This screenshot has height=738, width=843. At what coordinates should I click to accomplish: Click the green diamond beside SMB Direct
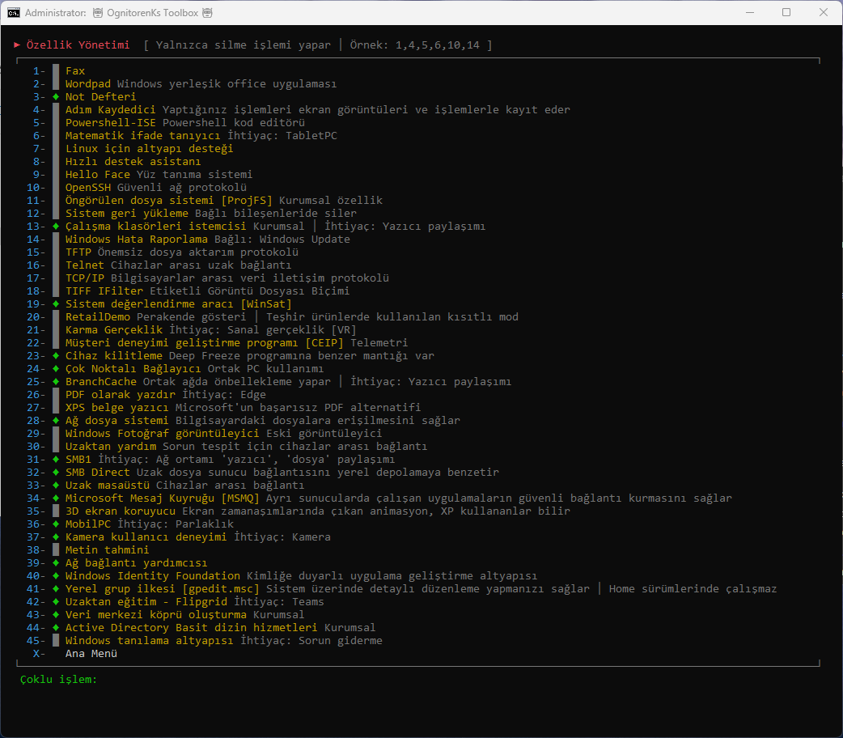pos(56,473)
